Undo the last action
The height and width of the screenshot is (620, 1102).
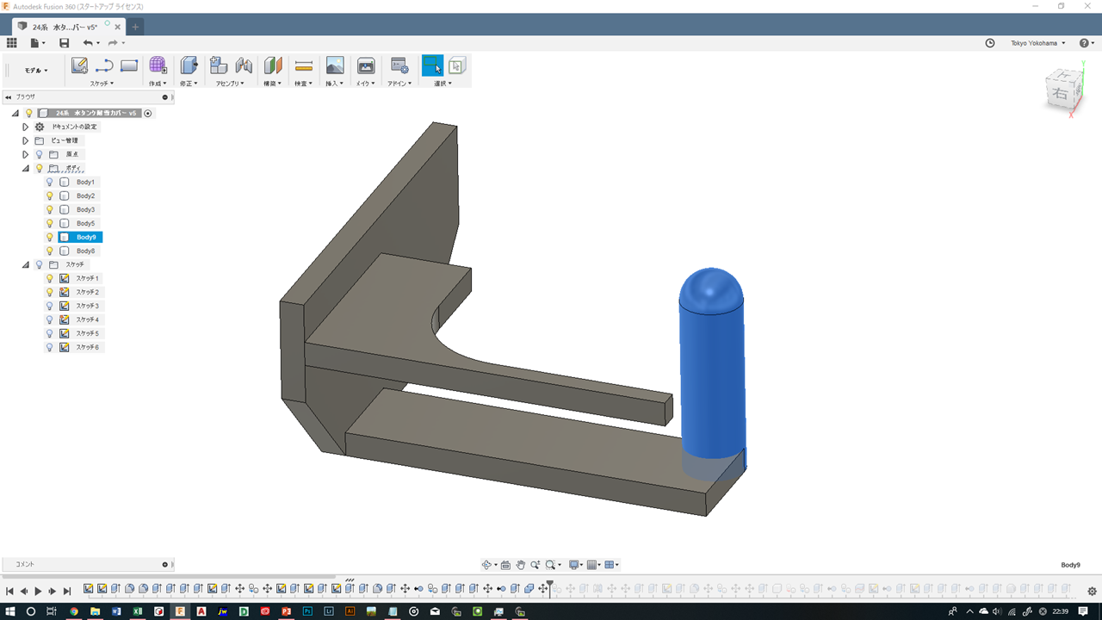(x=88, y=43)
